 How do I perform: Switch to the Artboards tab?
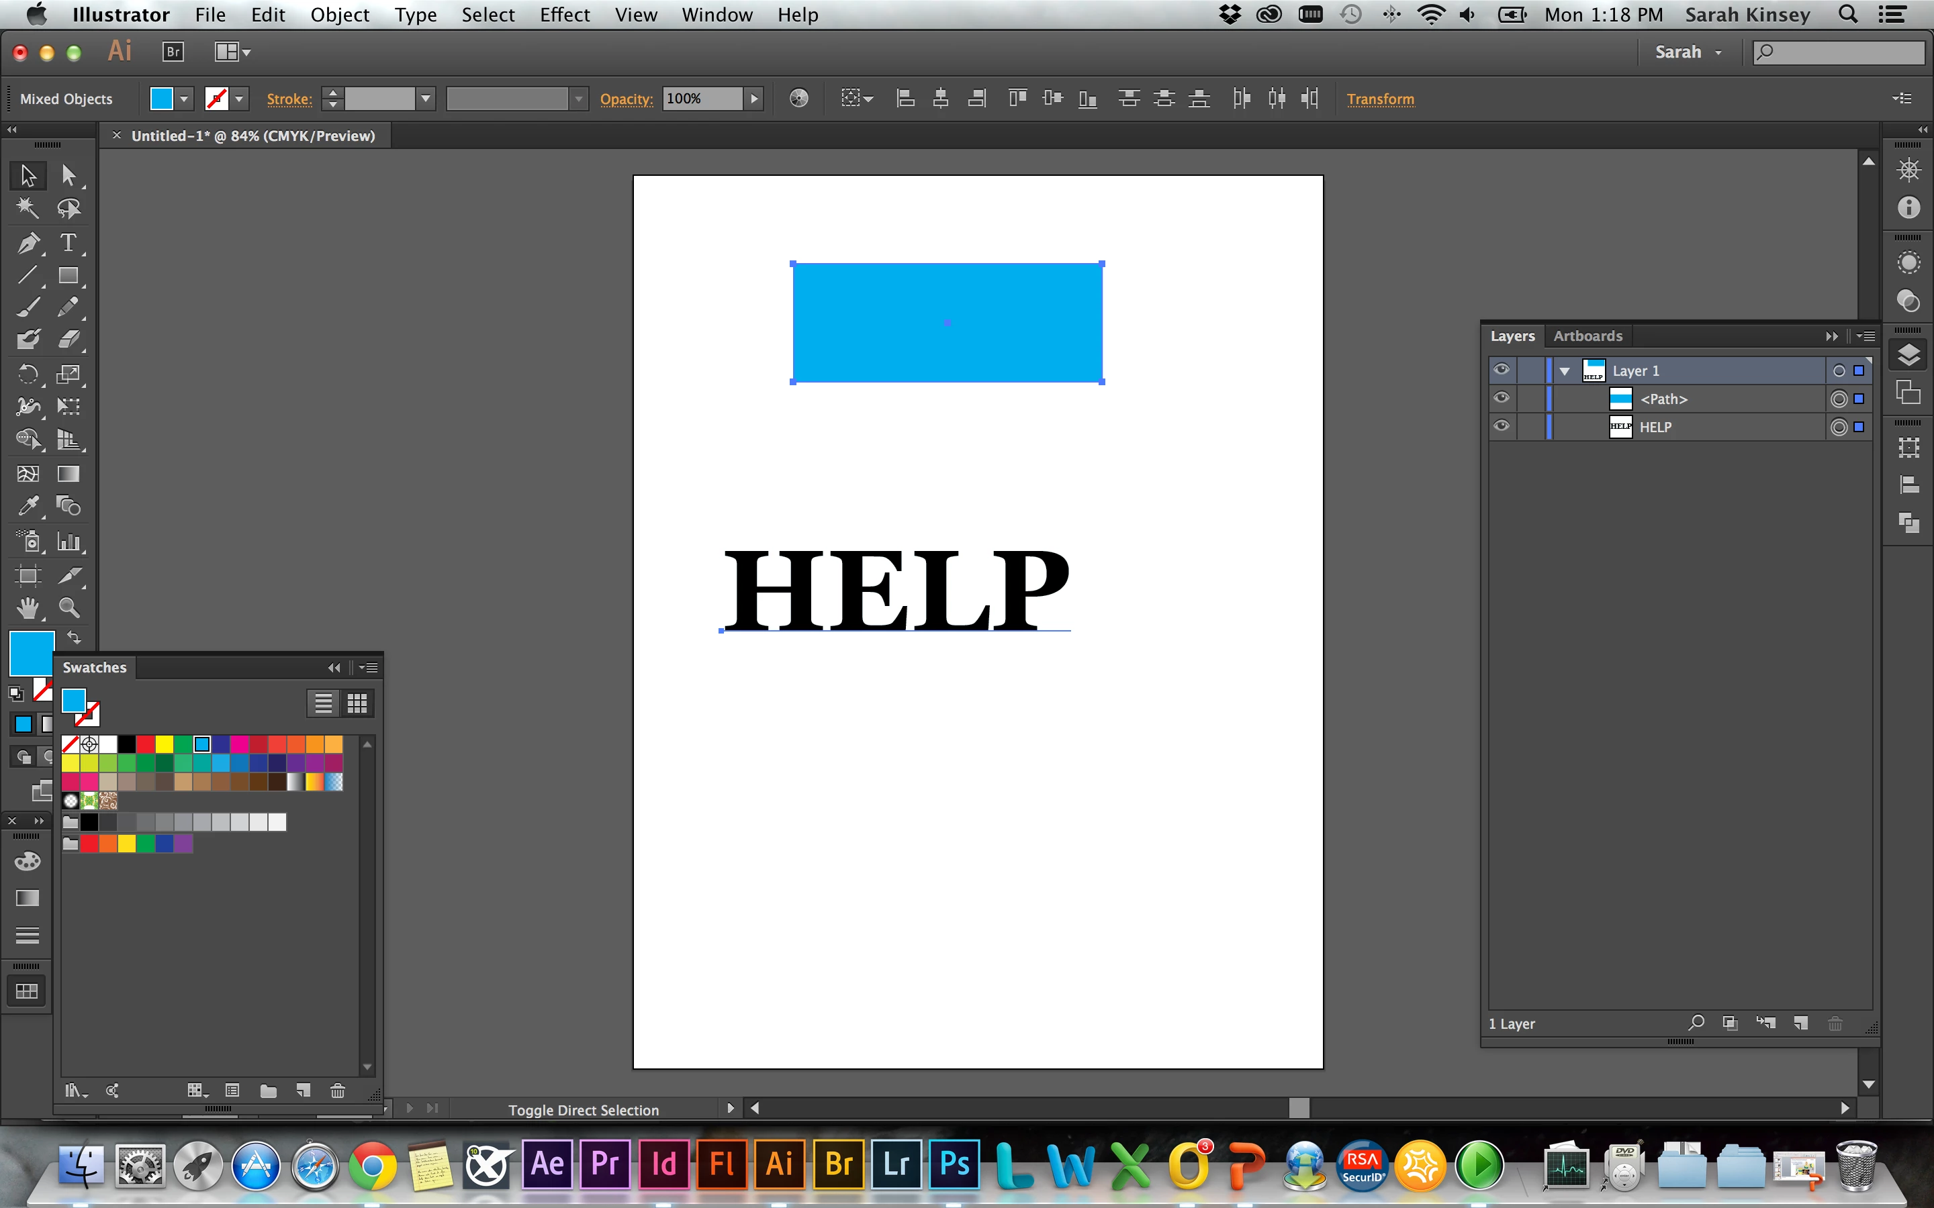[1587, 336]
